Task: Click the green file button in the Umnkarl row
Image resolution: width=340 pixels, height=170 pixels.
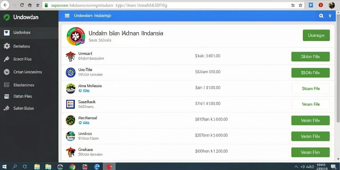Action: point(310,56)
